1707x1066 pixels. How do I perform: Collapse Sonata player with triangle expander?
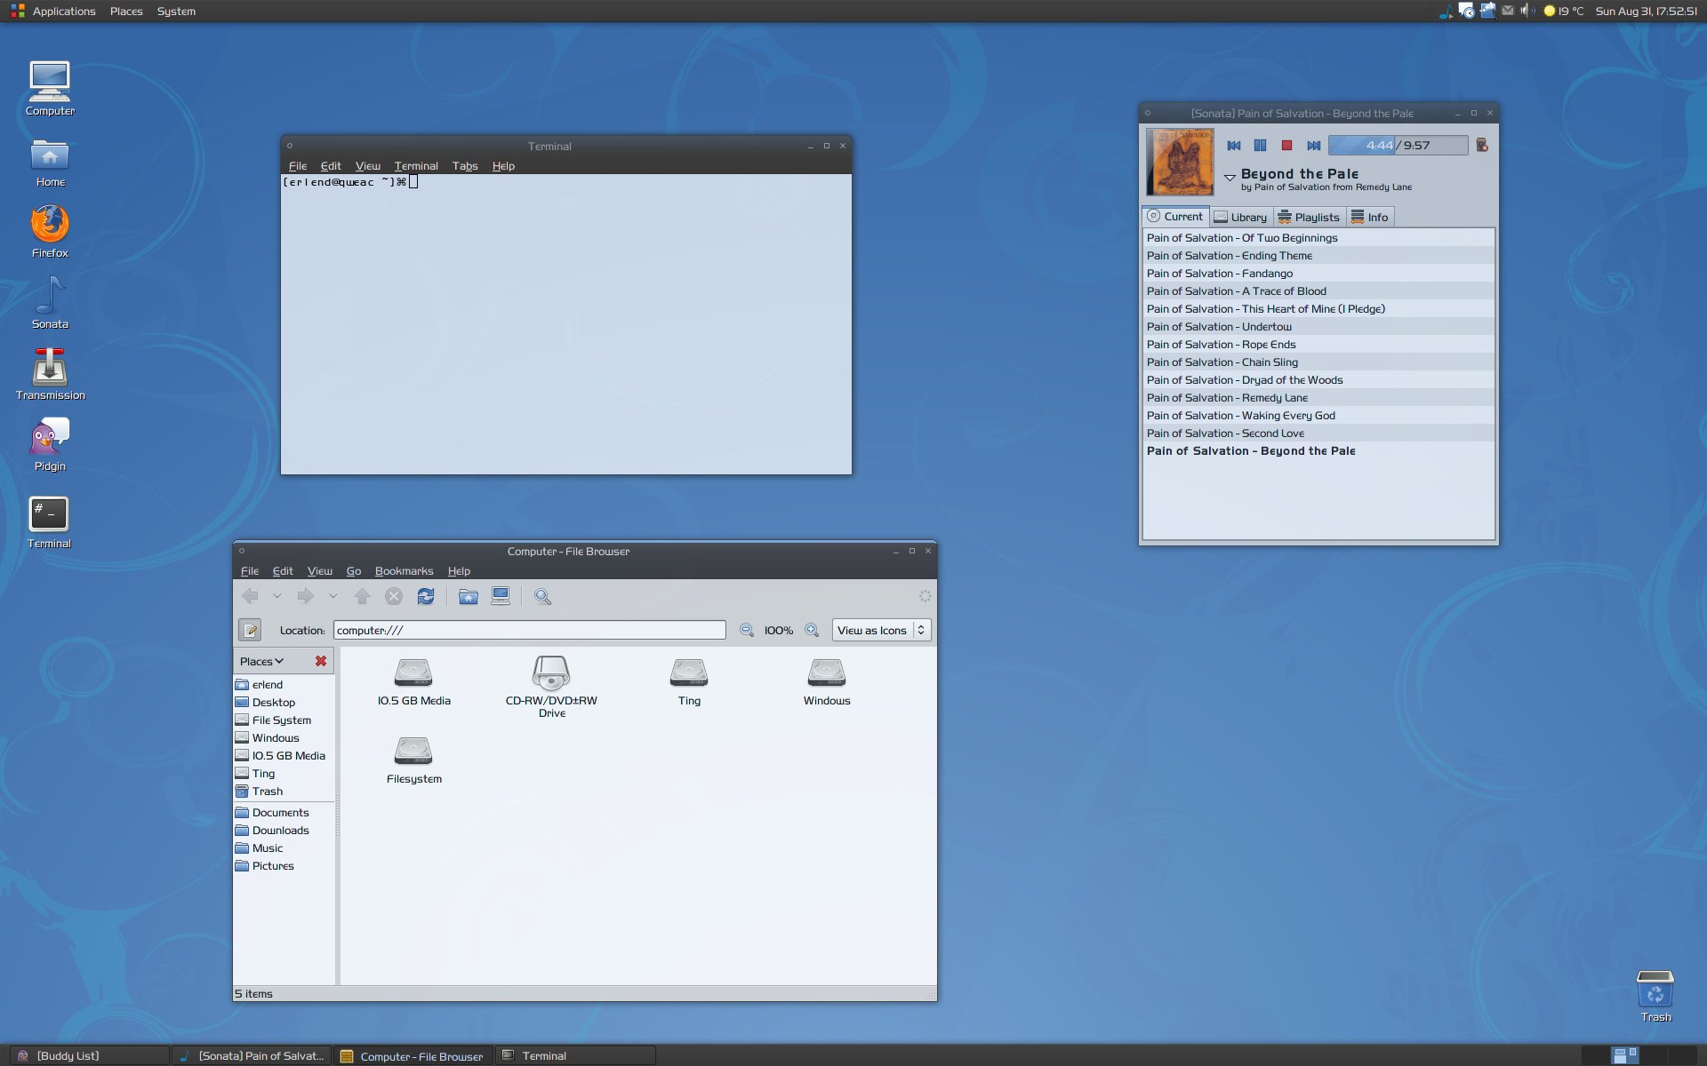click(1230, 178)
